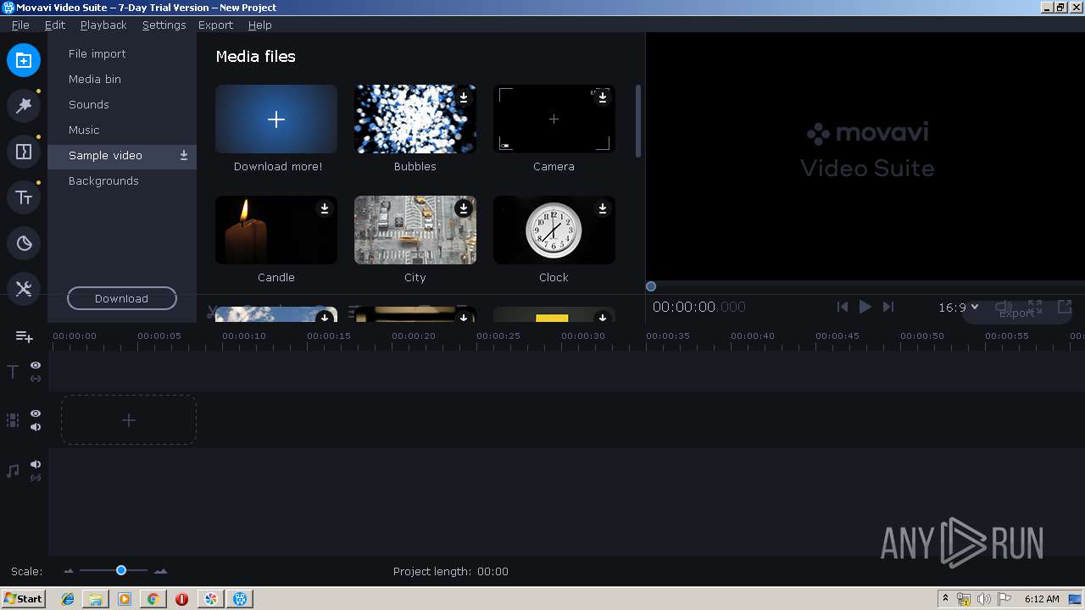Toggle title track link icon
Image resolution: width=1085 pixels, height=610 pixels.
click(x=36, y=379)
